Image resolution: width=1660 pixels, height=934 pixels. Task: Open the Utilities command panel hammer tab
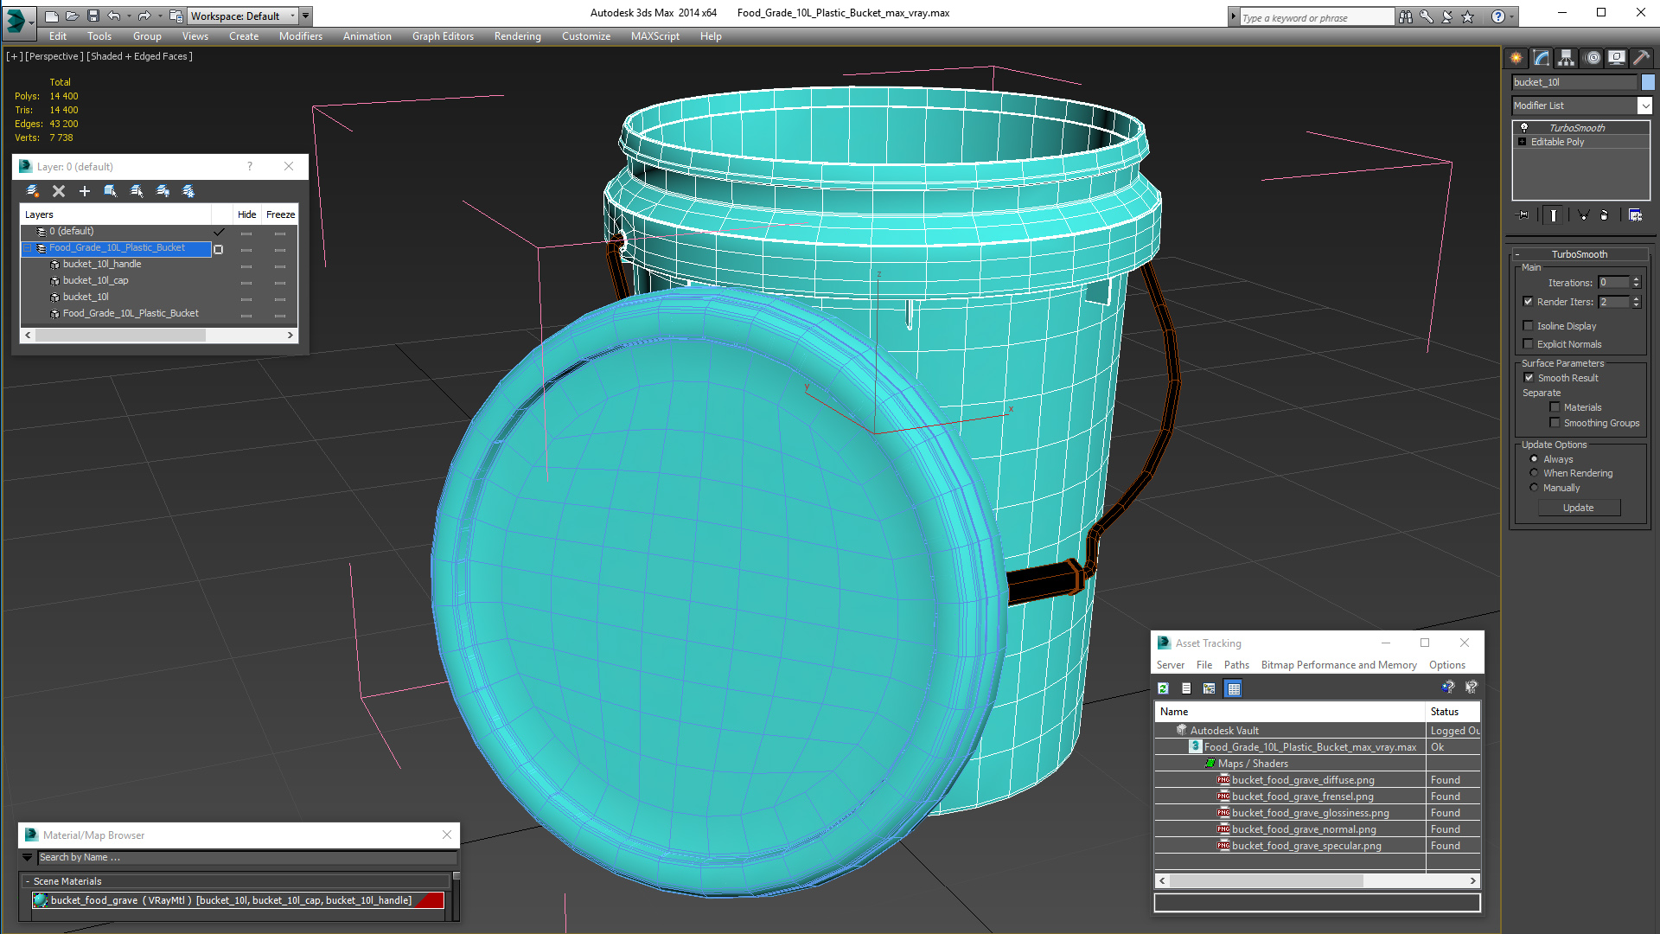click(x=1641, y=58)
